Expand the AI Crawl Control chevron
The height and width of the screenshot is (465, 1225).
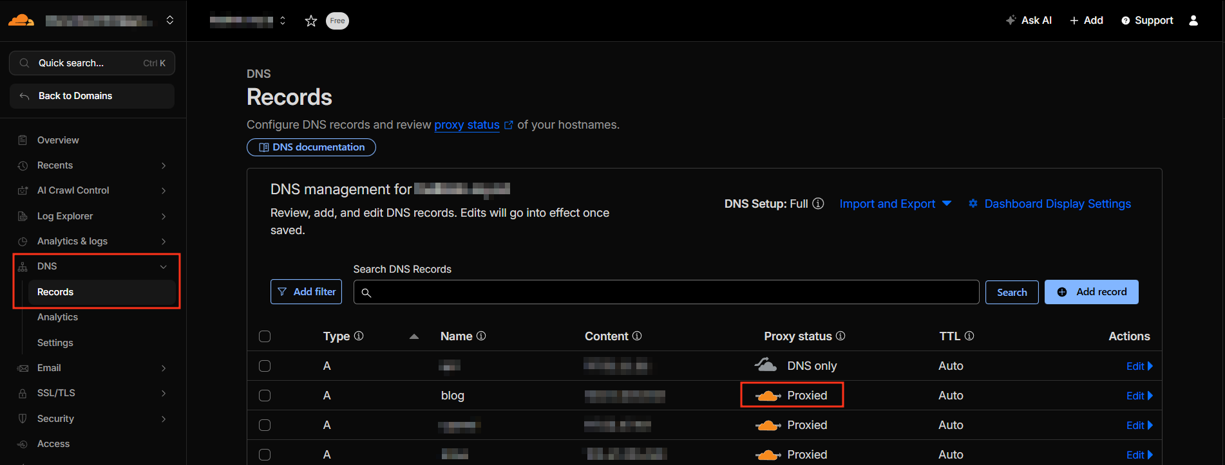pyautogui.click(x=164, y=190)
